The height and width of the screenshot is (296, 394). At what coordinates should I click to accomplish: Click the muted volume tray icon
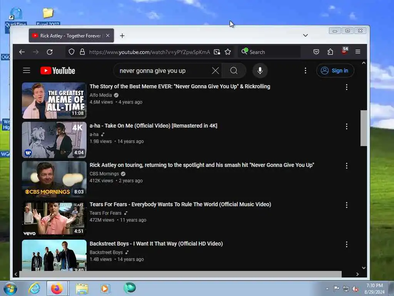pos(355,289)
